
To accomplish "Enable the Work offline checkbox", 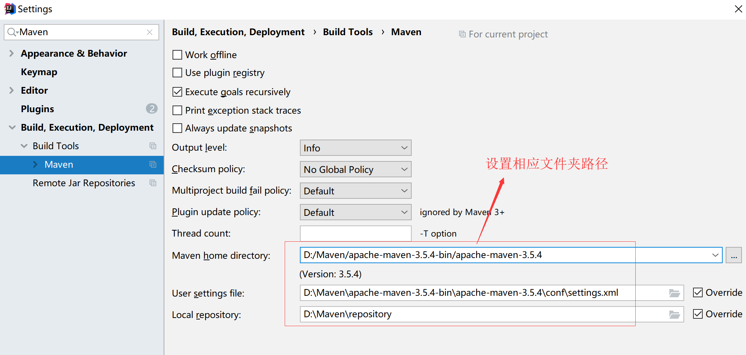I will (x=177, y=55).
